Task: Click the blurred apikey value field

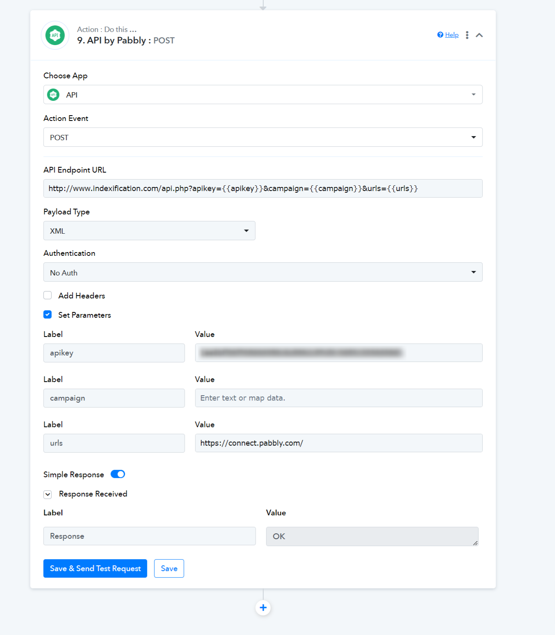Action: pos(339,353)
